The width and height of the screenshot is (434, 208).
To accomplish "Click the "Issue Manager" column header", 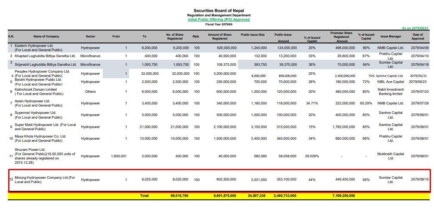I will 391,37.
